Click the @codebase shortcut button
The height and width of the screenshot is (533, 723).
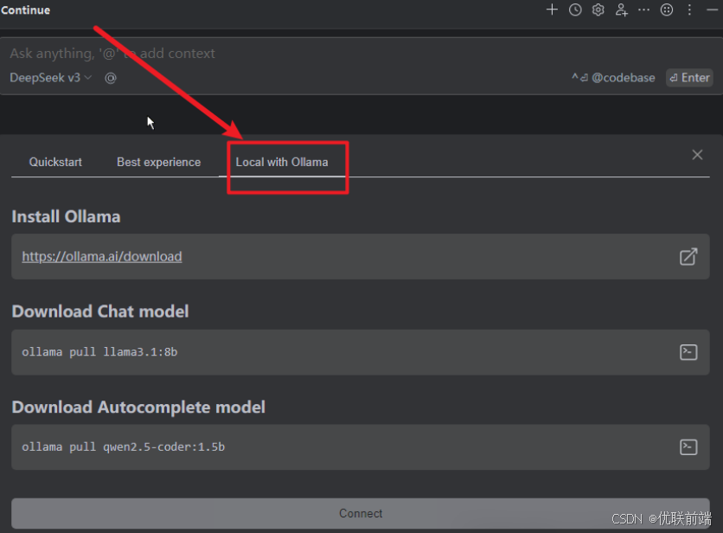click(x=613, y=78)
